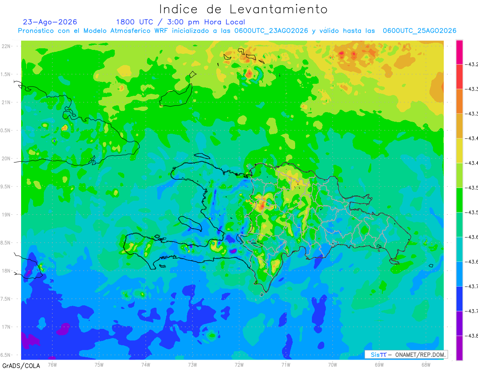Click the "0600UTC_23AGO2026" initialization time text
The image size is (478, 370).
[271, 31]
